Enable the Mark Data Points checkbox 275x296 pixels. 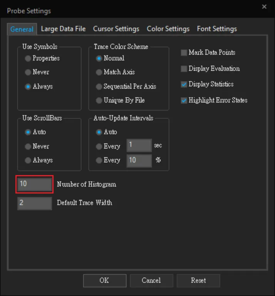(184, 53)
